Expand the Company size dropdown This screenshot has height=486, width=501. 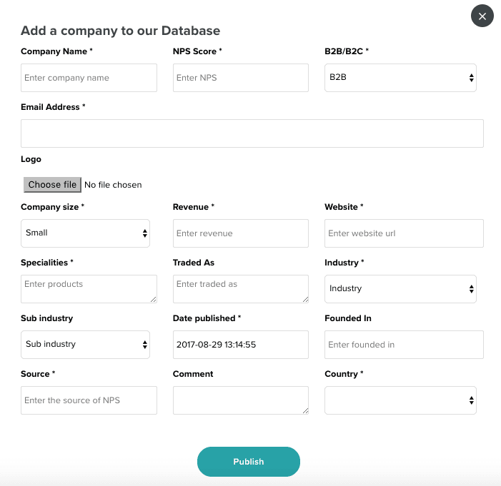click(85, 233)
